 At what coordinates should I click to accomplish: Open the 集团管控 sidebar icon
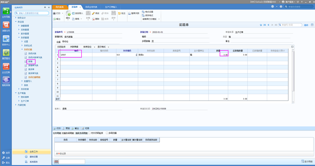click(6, 53)
